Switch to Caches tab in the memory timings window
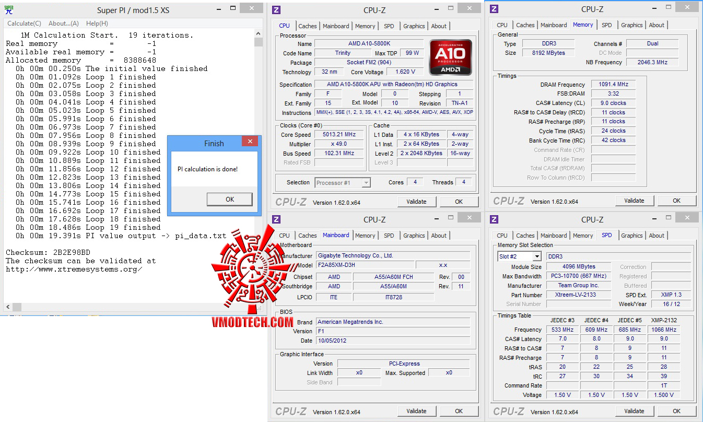Screen dimensions: 703x422 [x=525, y=25]
